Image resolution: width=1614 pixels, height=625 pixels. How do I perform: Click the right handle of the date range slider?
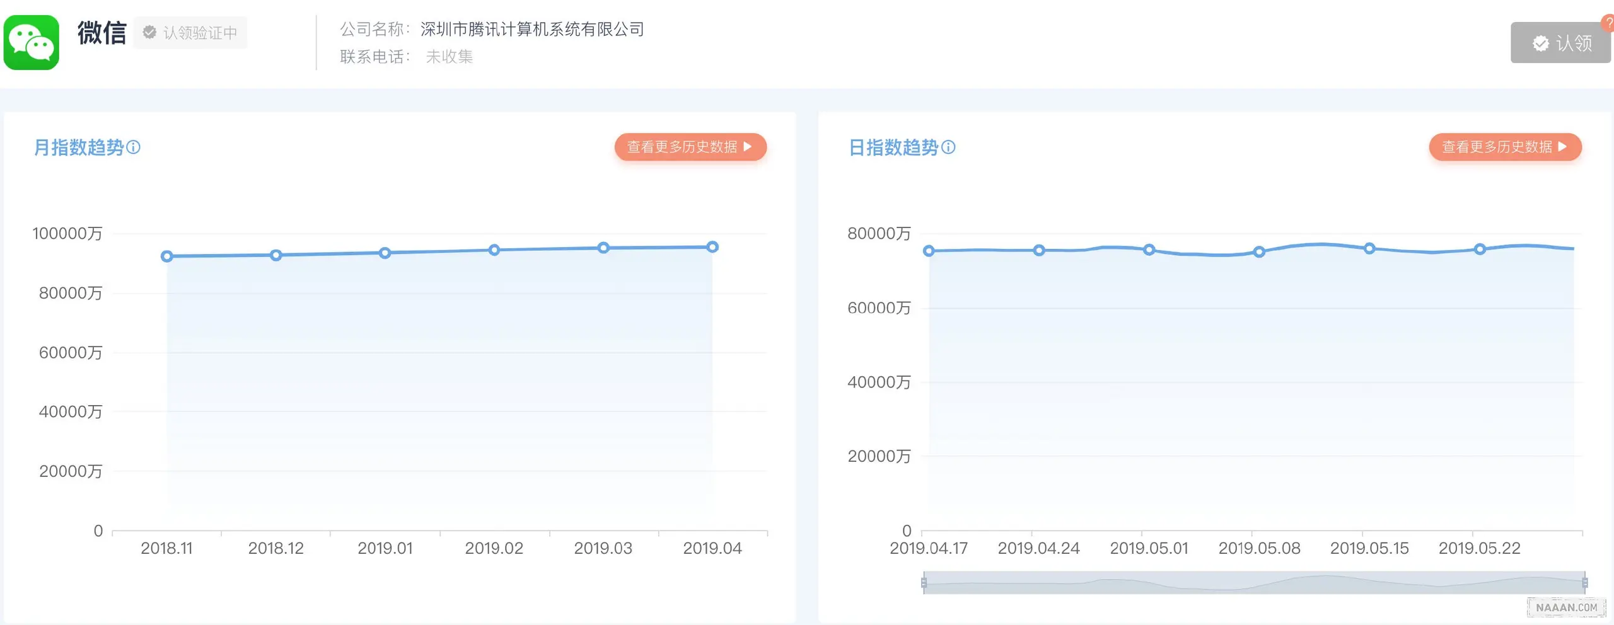click(1584, 583)
